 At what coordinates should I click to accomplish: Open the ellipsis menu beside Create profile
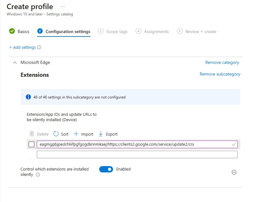click(63, 7)
